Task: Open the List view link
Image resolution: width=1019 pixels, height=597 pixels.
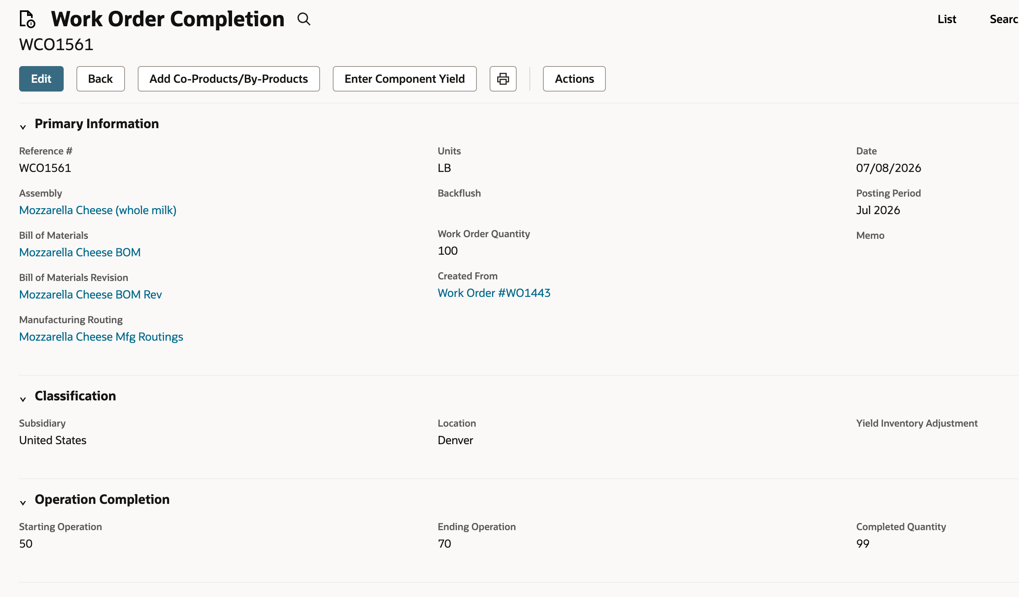Action: (x=947, y=19)
